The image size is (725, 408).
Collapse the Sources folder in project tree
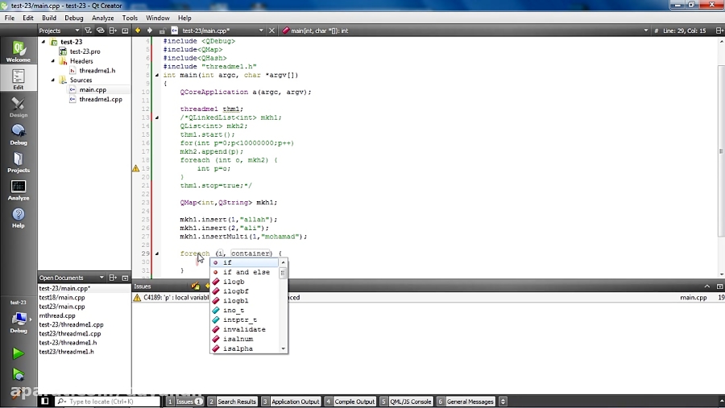[54, 80]
